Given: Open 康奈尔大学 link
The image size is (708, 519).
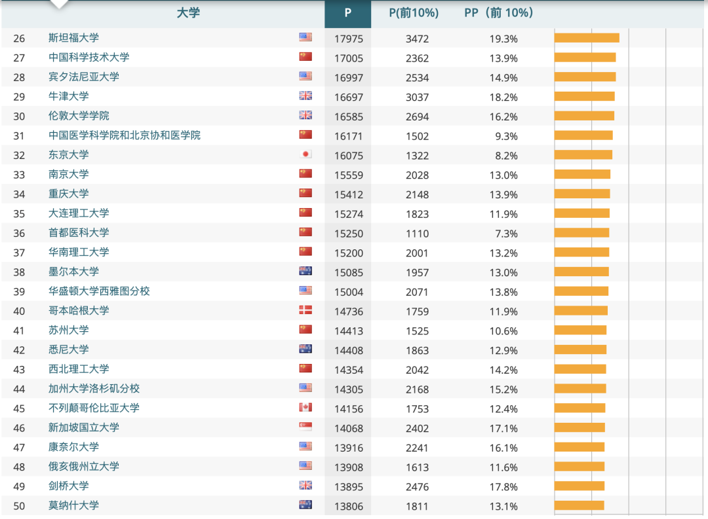Looking at the screenshot, I should (73, 447).
